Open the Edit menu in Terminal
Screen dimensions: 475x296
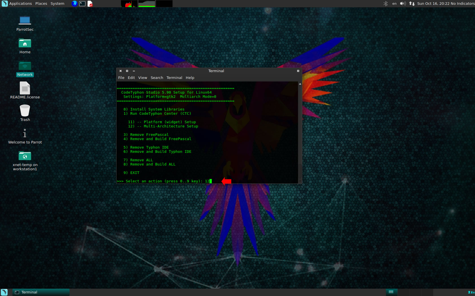131,78
